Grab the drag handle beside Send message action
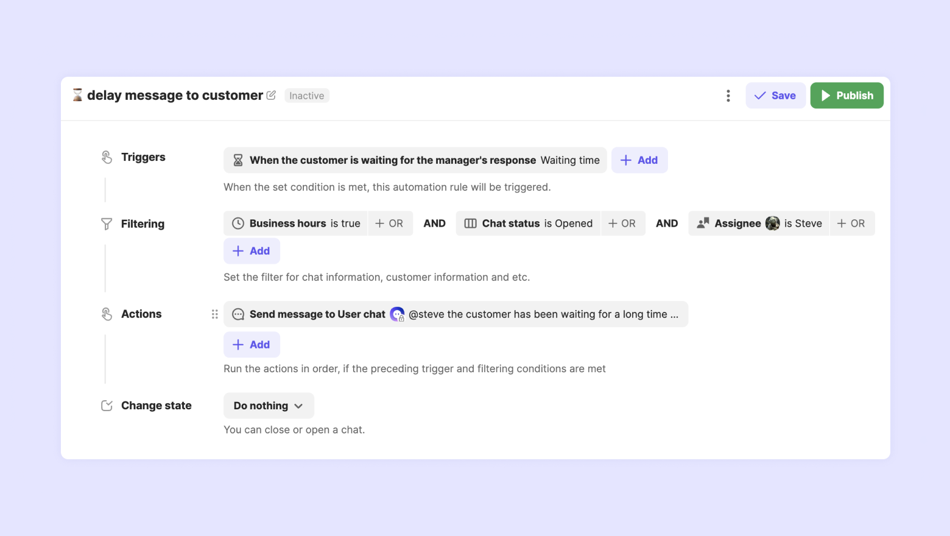This screenshot has height=536, width=950. point(214,314)
